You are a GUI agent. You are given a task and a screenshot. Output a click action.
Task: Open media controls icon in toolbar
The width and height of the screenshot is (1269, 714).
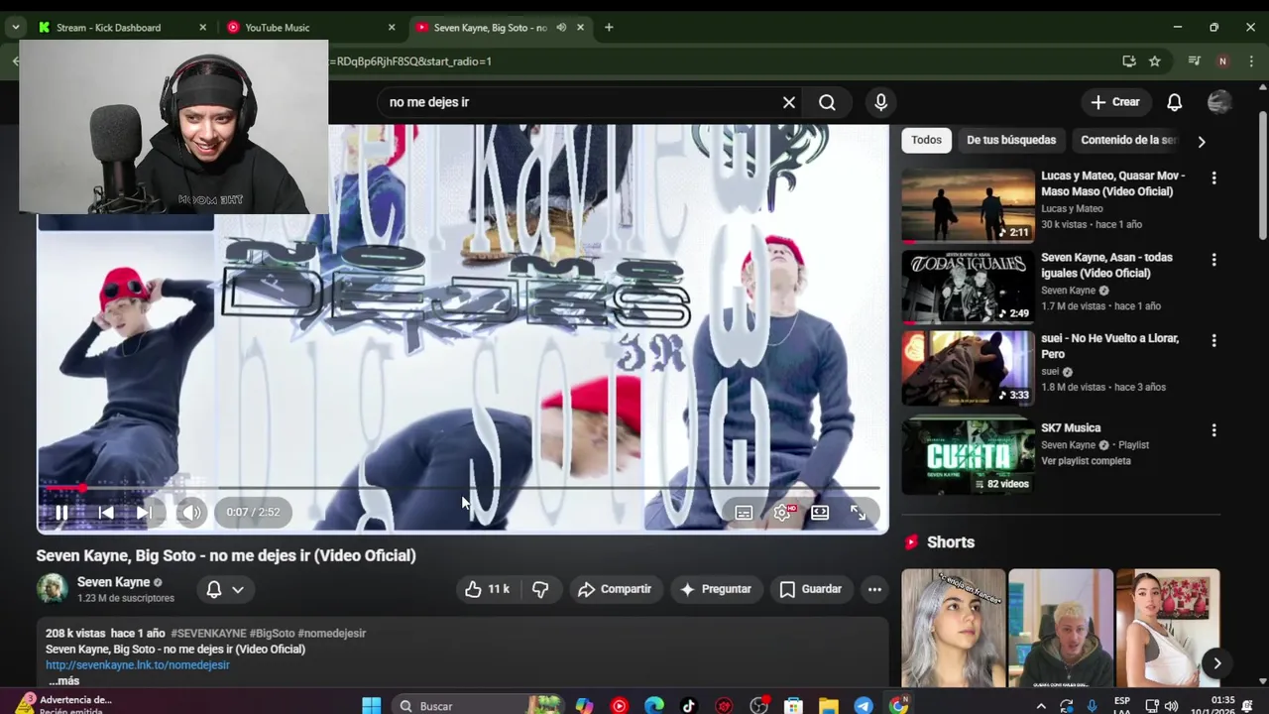[x=1194, y=61]
